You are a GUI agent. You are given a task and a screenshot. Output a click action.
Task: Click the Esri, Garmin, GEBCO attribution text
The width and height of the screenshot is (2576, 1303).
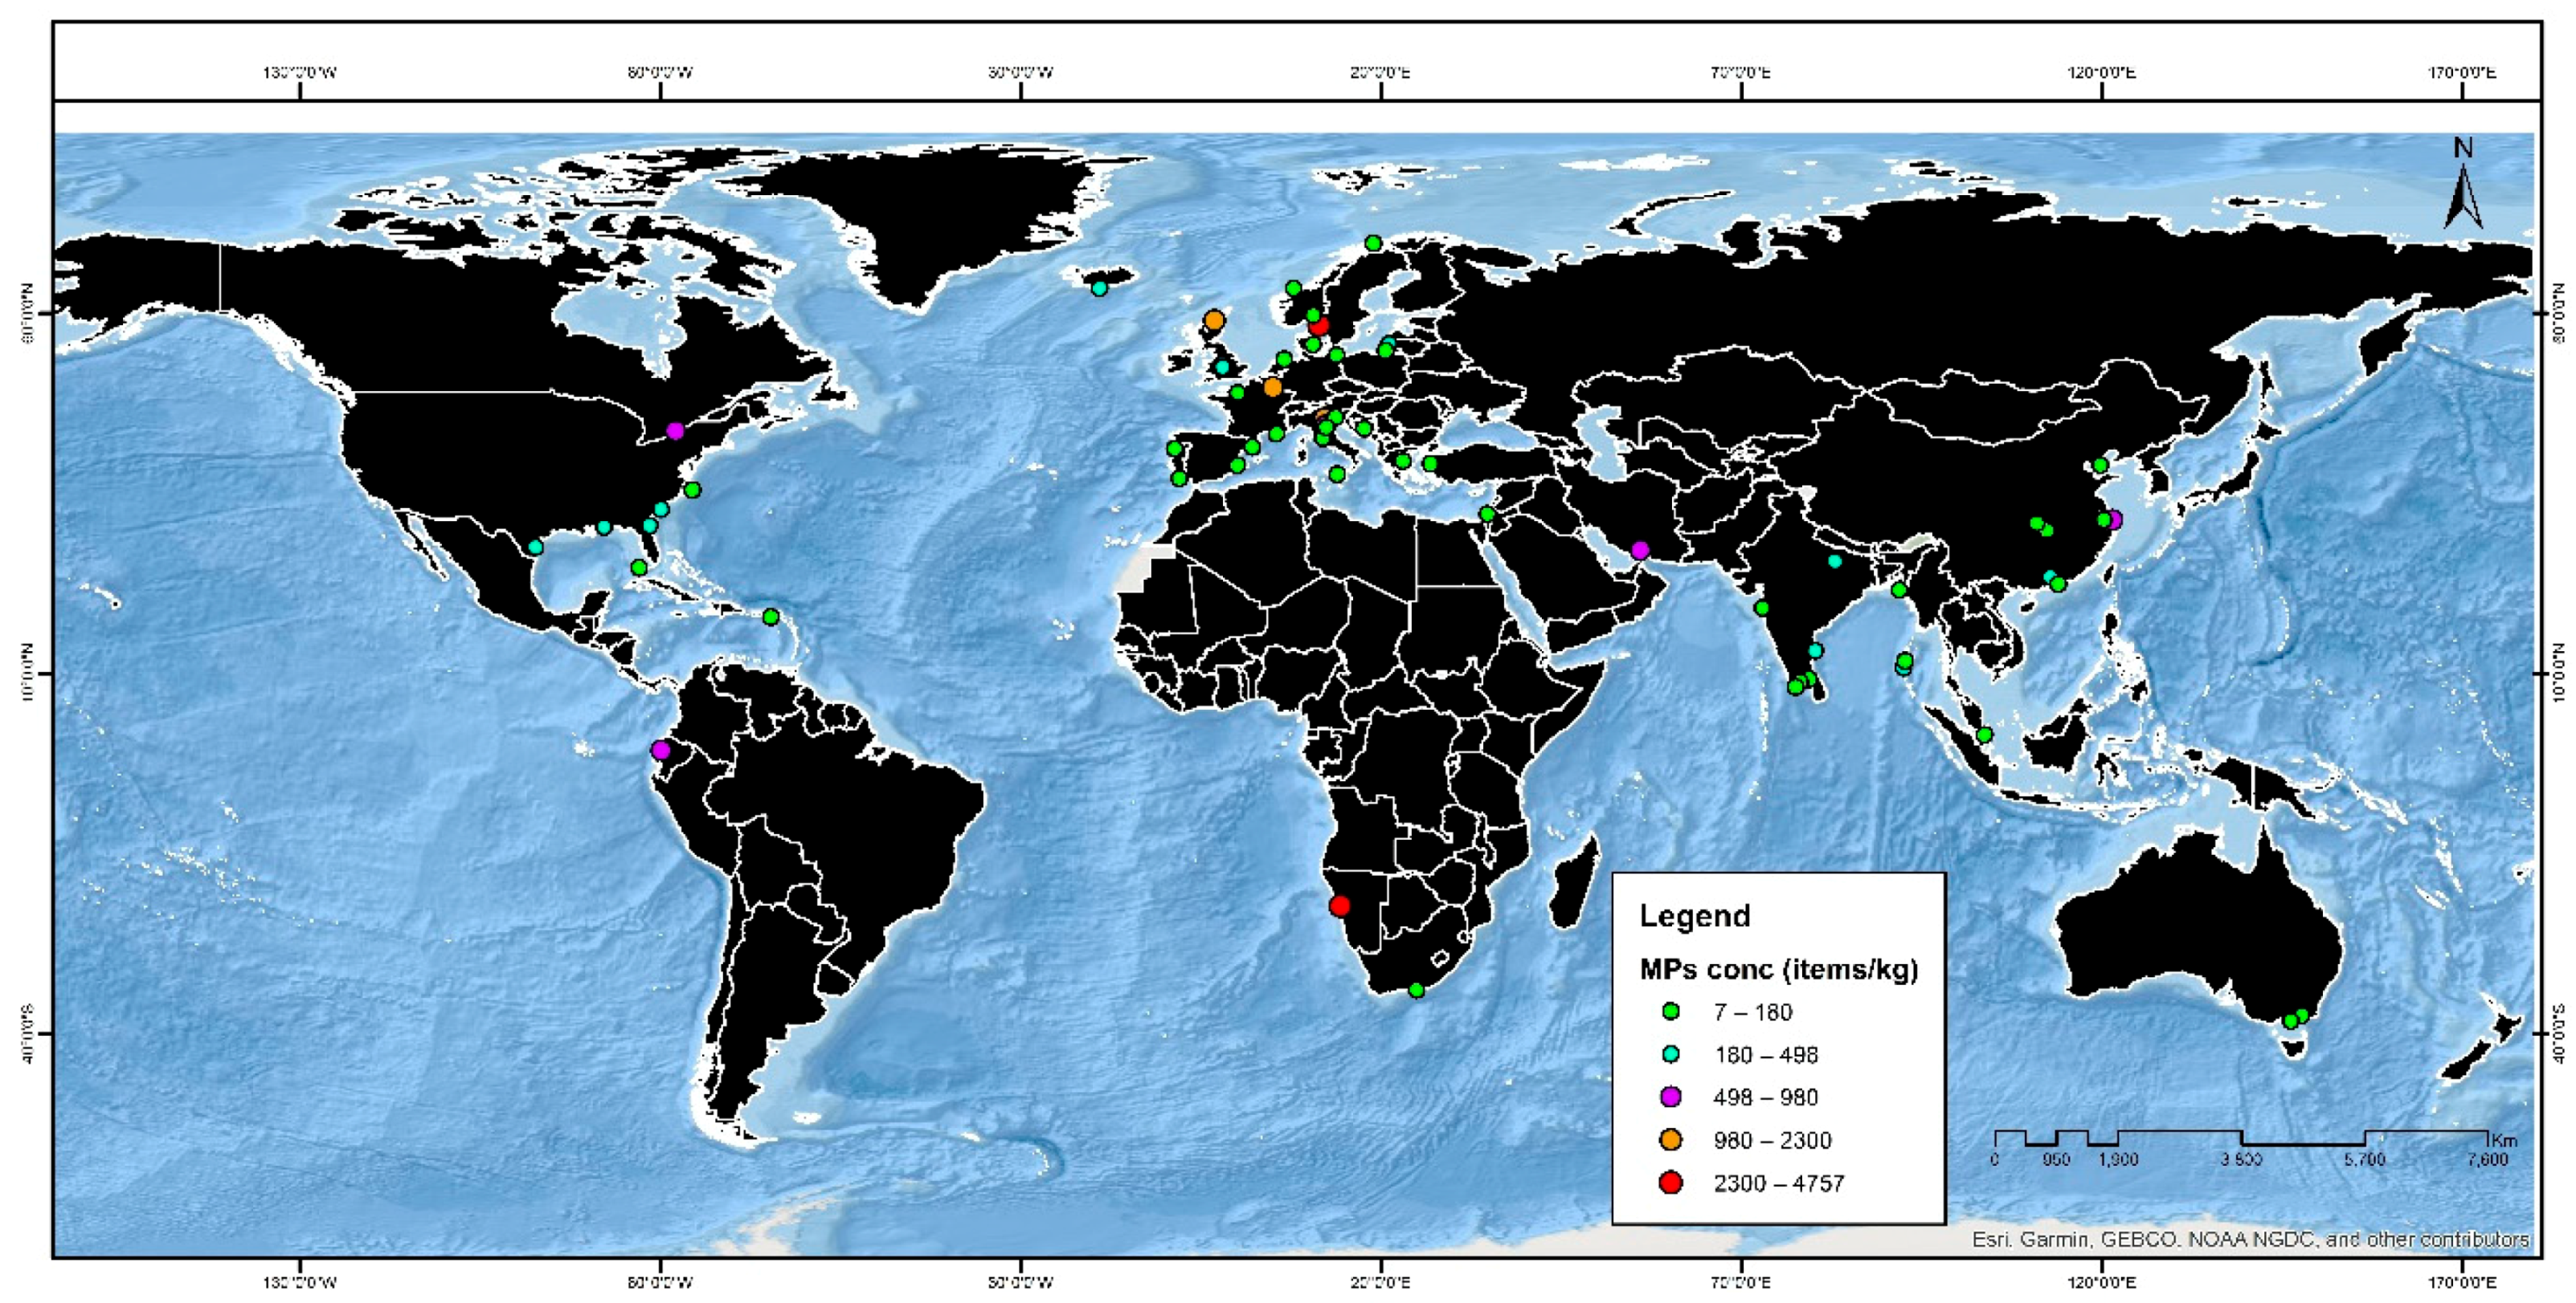pos(2250,1239)
